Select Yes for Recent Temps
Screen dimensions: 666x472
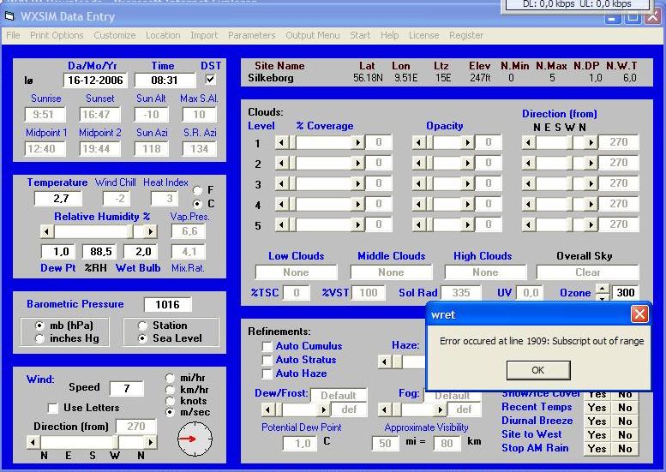(x=597, y=408)
